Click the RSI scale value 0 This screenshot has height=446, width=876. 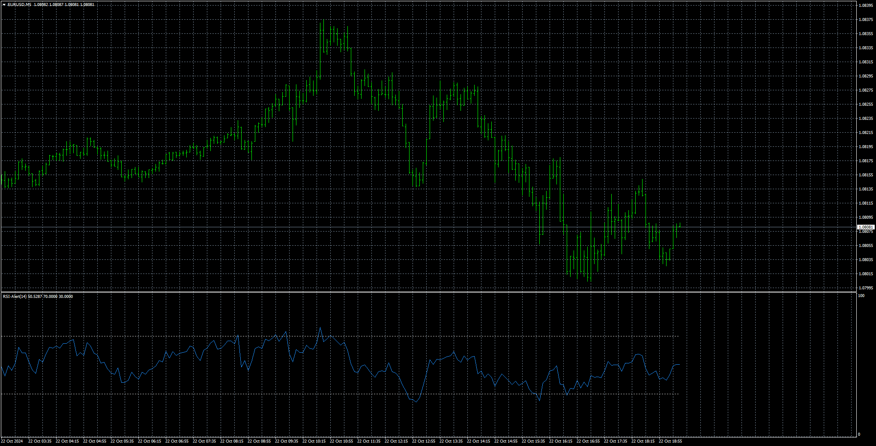pyautogui.click(x=859, y=434)
